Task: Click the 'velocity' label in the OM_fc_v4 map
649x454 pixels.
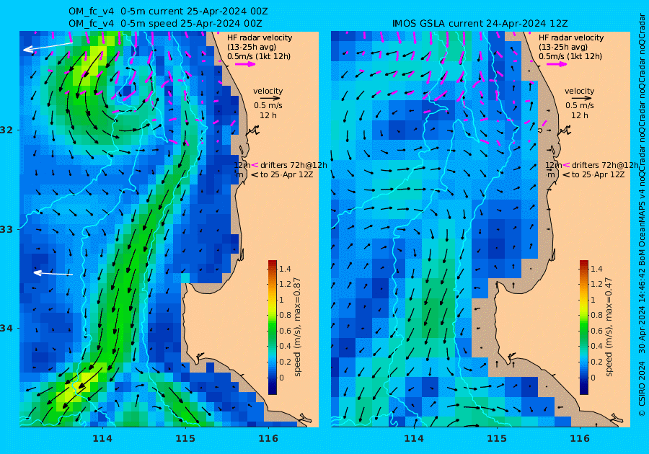Action: 268,91
